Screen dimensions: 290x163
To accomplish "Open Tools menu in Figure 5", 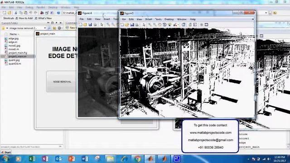I will click(x=158, y=19).
